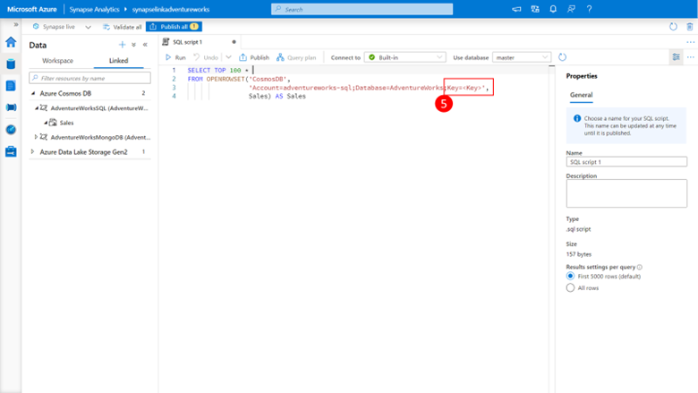Screen dimensions: 698x393
Task: Expand the left navigation rail
Action: click(15, 24)
